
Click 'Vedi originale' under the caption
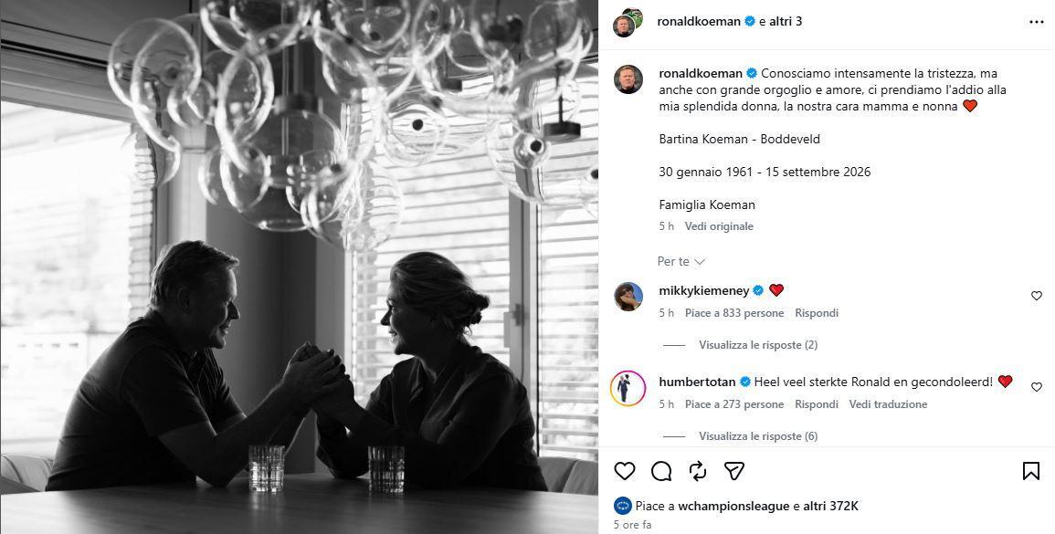719,226
